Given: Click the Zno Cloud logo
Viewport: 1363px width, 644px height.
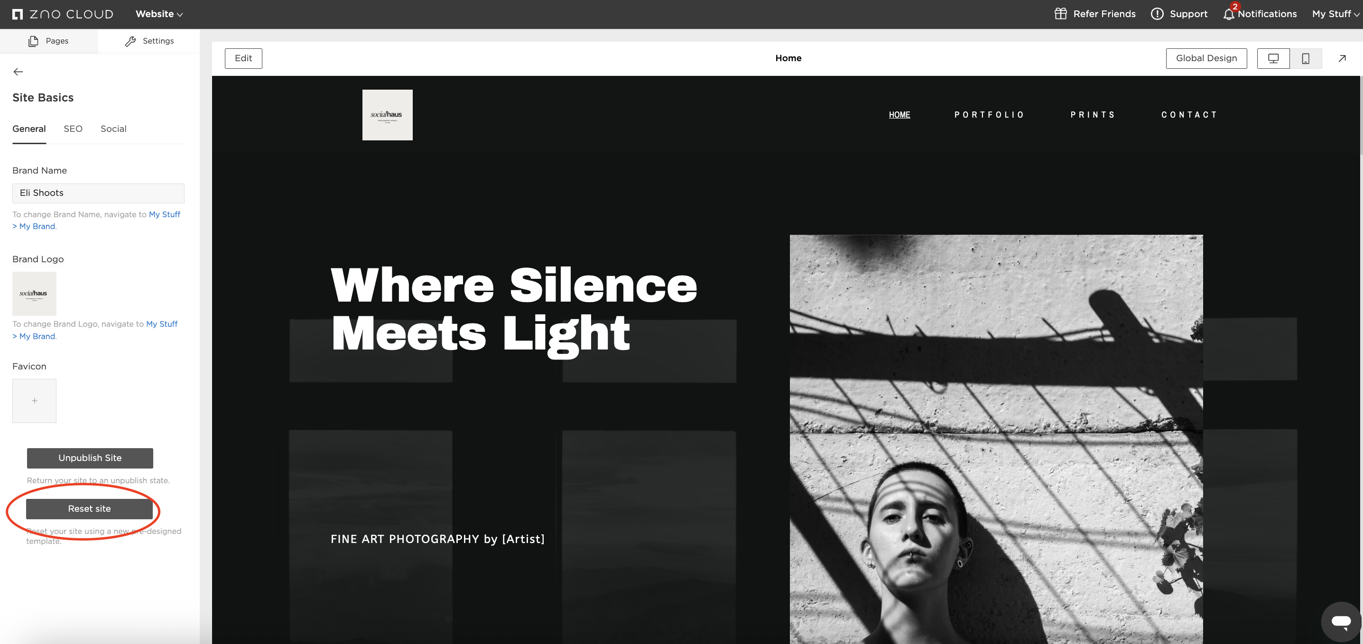Looking at the screenshot, I should (63, 14).
